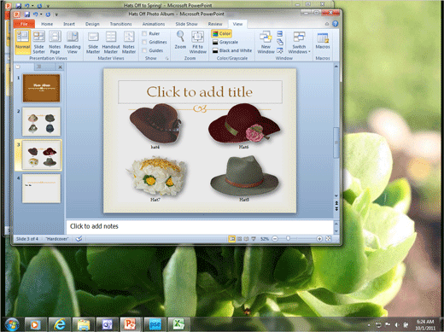The width and height of the screenshot is (444, 332).
Task: Open Slide Sorter view in ribbon
Action: tap(38, 43)
